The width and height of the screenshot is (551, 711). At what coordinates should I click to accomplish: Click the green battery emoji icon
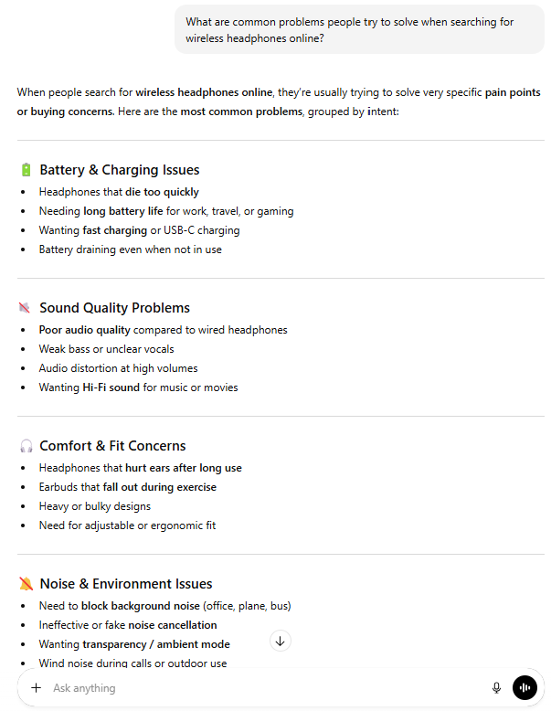26,170
